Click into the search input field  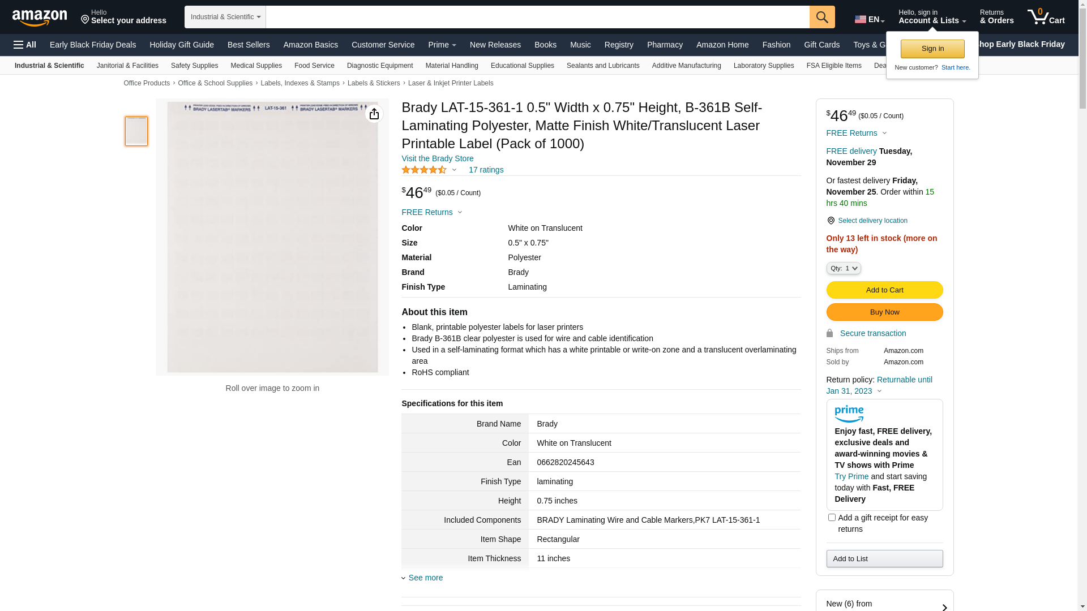click(x=537, y=17)
